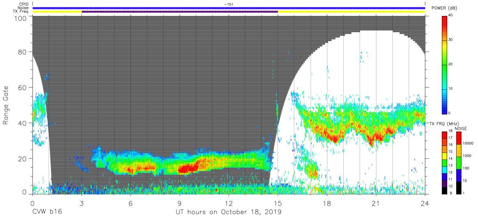The width and height of the screenshot is (478, 220).
Task: Click the 3 hour tick on time axis
Action: tap(81, 203)
